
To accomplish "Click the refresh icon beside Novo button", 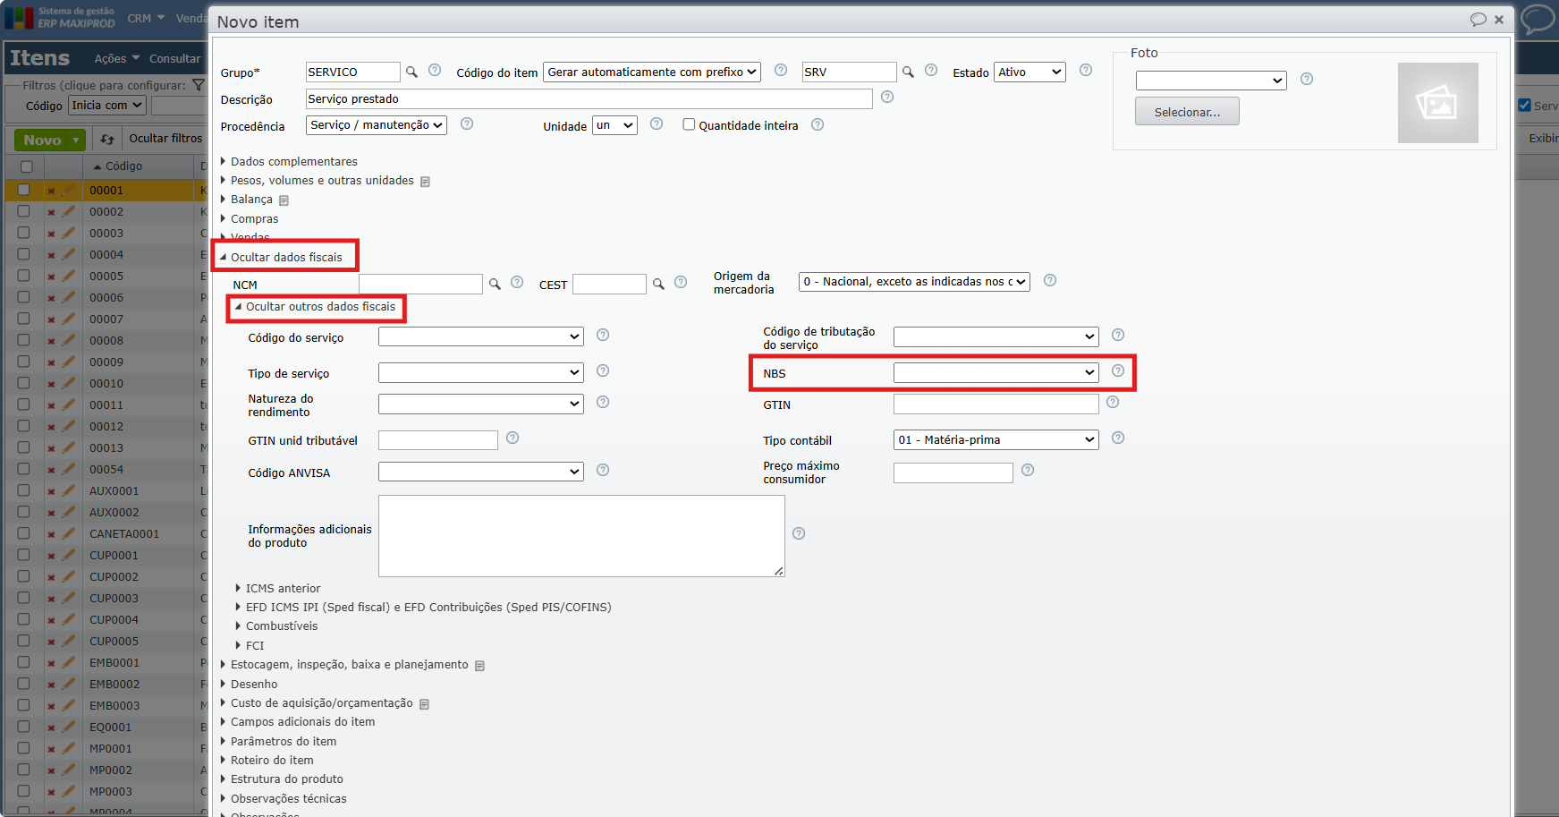I will (x=107, y=140).
